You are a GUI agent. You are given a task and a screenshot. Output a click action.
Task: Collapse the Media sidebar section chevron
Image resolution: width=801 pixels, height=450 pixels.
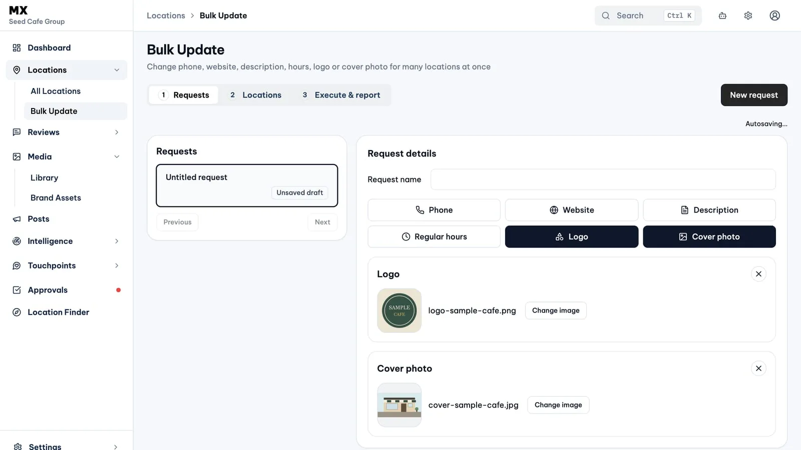click(117, 156)
